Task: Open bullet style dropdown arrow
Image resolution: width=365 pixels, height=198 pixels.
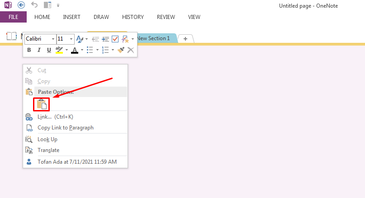Action: coord(97,50)
